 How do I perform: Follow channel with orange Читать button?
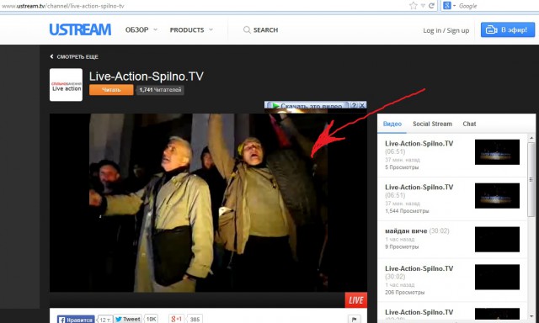pos(111,90)
